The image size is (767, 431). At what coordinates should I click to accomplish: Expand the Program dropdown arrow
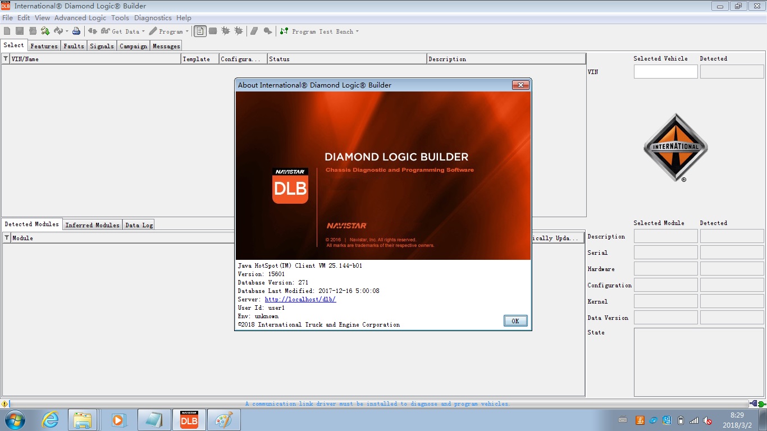click(x=187, y=31)
